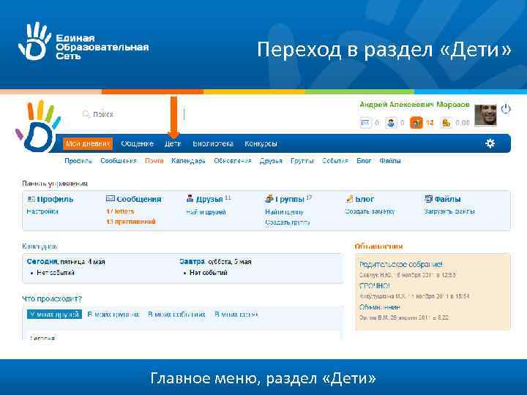This screenshot has width=527, height=395.
Task: Open the Календарь submenu link
Action: [188, 161]
